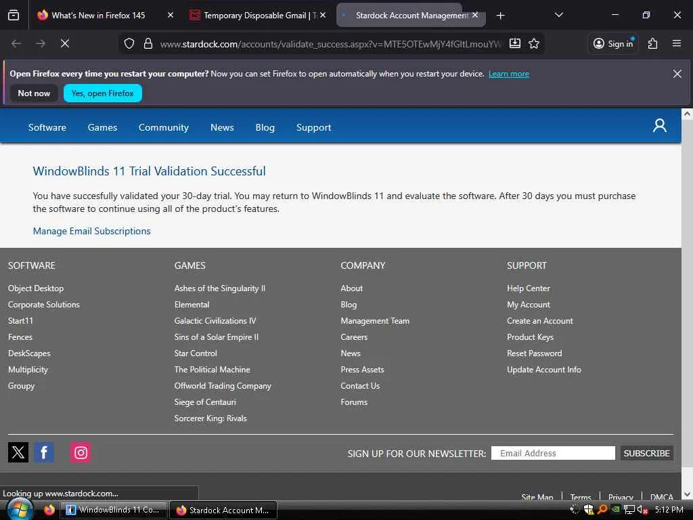Open Stardock user account icon
Screen dimensions: 693x520
point(660,125)
